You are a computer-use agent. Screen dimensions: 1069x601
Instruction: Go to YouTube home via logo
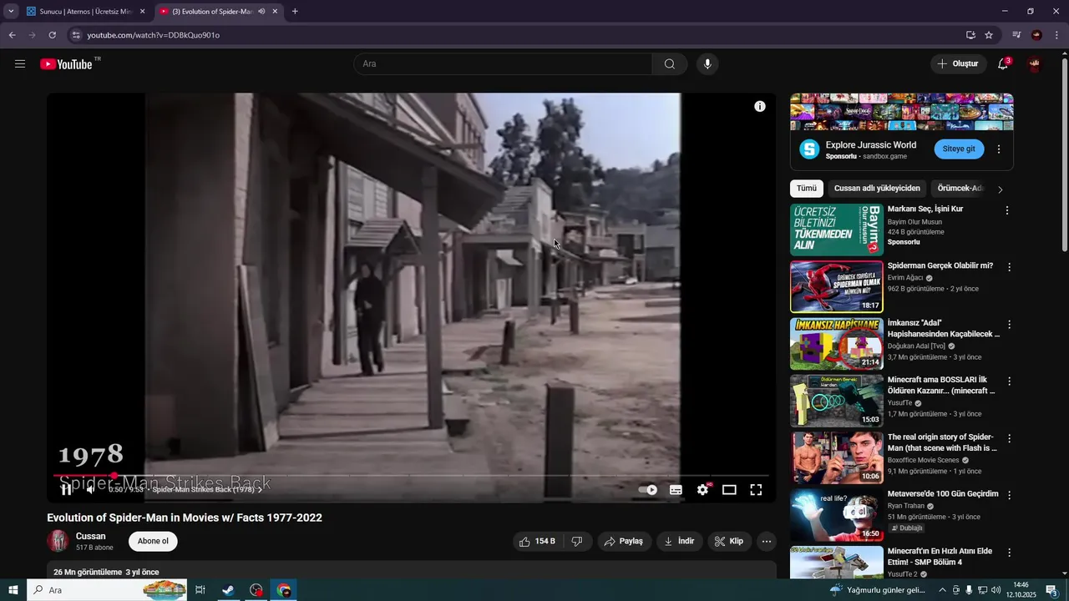tap(66, 64)
